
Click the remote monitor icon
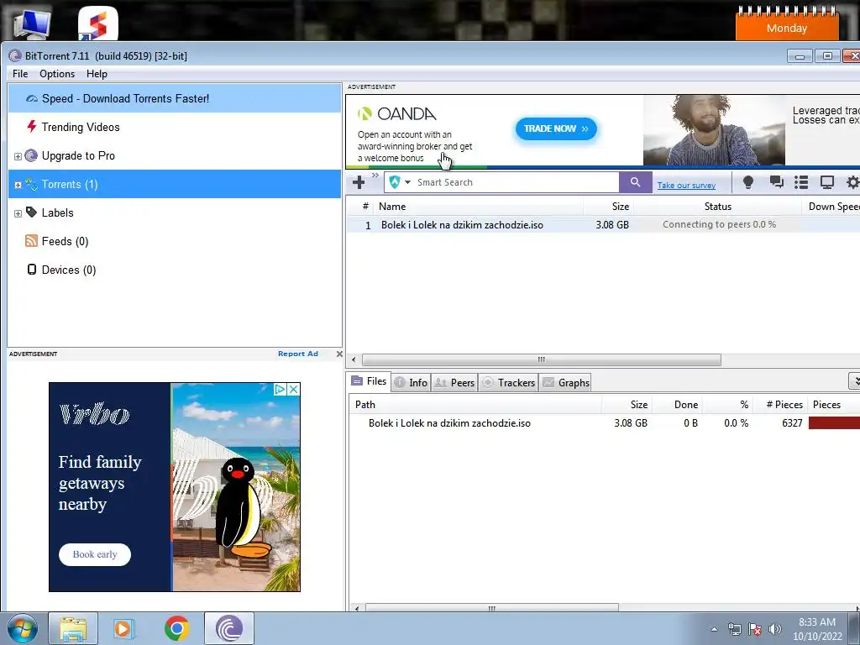pyautogui.click(x=827, y=182)
